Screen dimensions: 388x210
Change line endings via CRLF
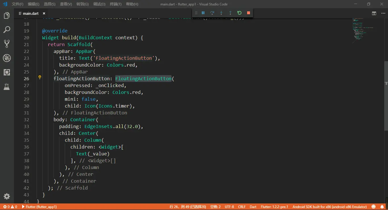[x=242, y=207]
